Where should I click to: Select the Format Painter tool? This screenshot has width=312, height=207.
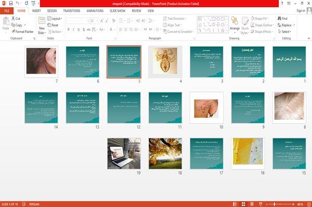click(22, 32)
